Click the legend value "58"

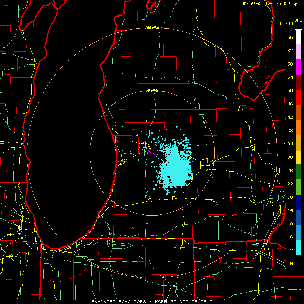(290, 64)
